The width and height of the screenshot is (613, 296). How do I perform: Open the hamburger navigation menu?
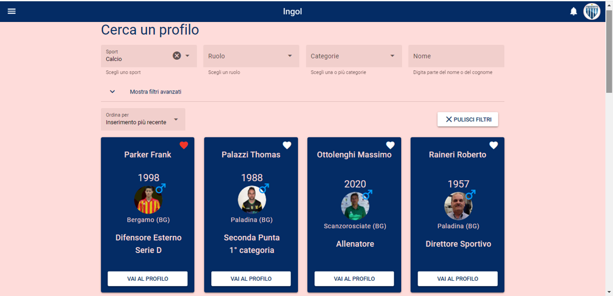pyautogui.click(x=12, y=11)
